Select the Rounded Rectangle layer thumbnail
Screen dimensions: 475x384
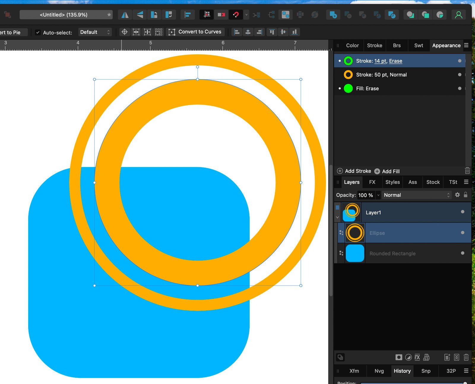coord(355,253)
